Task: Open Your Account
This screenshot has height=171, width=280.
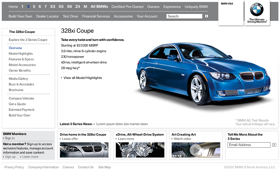Action: pos(147,16)
